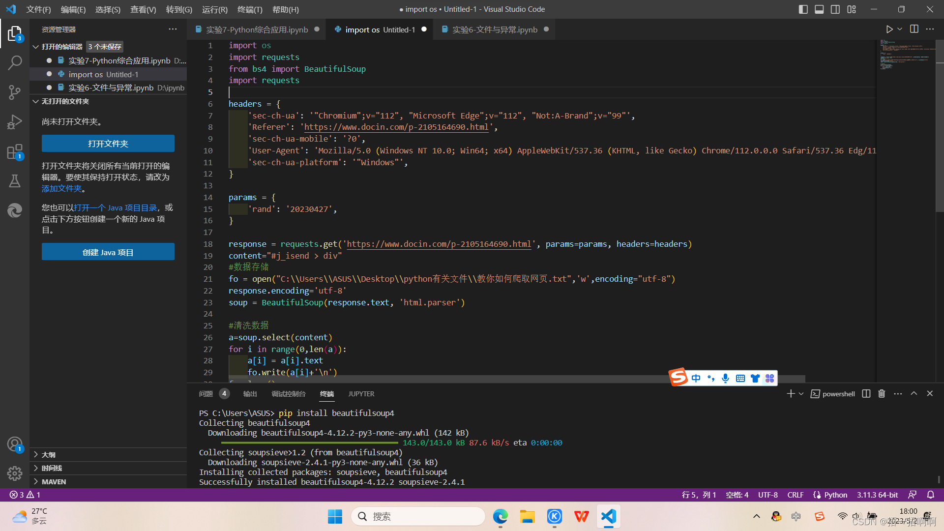944x531 pixels.
Task: Open WPS Office from taskbar
Action: [x=581, y=516]
